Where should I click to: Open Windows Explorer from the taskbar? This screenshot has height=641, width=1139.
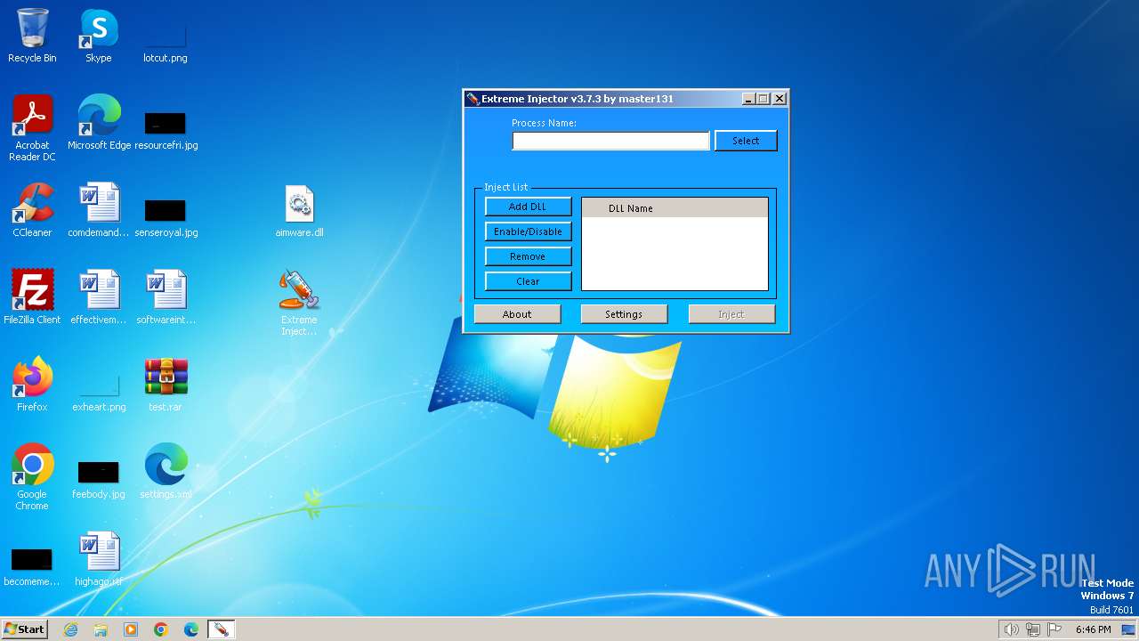click(101, 629)
